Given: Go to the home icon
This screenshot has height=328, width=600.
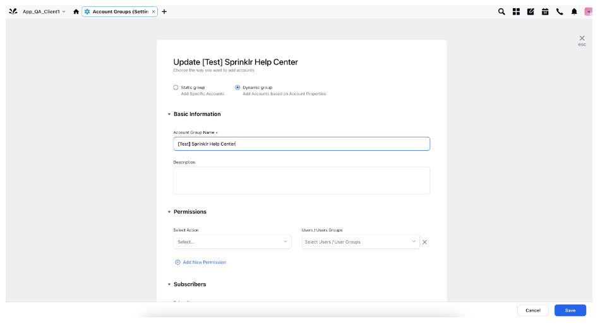Looking at the screenshot, I should 76,11.
